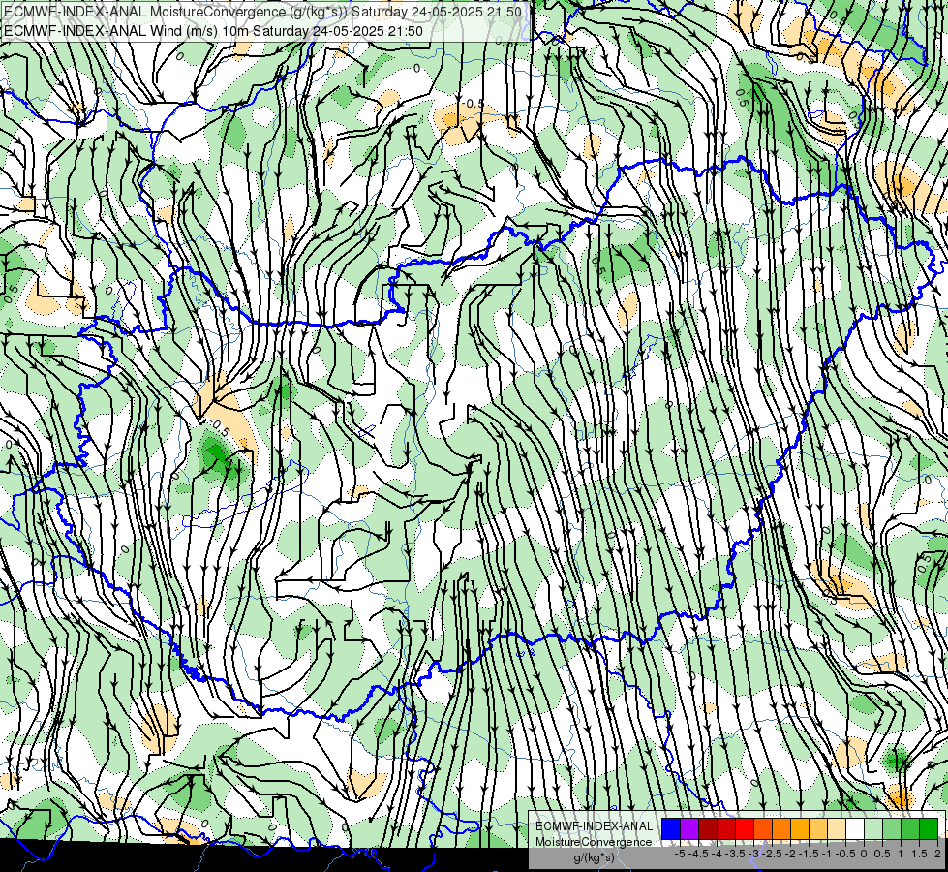The width and height of the screenshot is (948, 872).
Task: Click the purple legend swatch above -4.5
Action: click(689, 828)
